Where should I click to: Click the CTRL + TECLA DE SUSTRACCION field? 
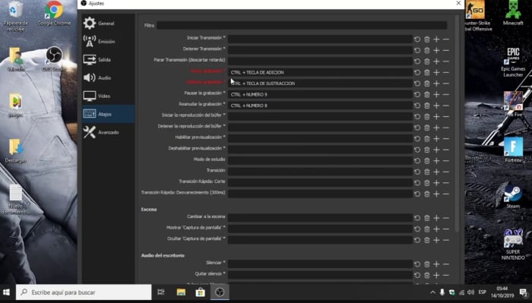(x=320, y=84)
